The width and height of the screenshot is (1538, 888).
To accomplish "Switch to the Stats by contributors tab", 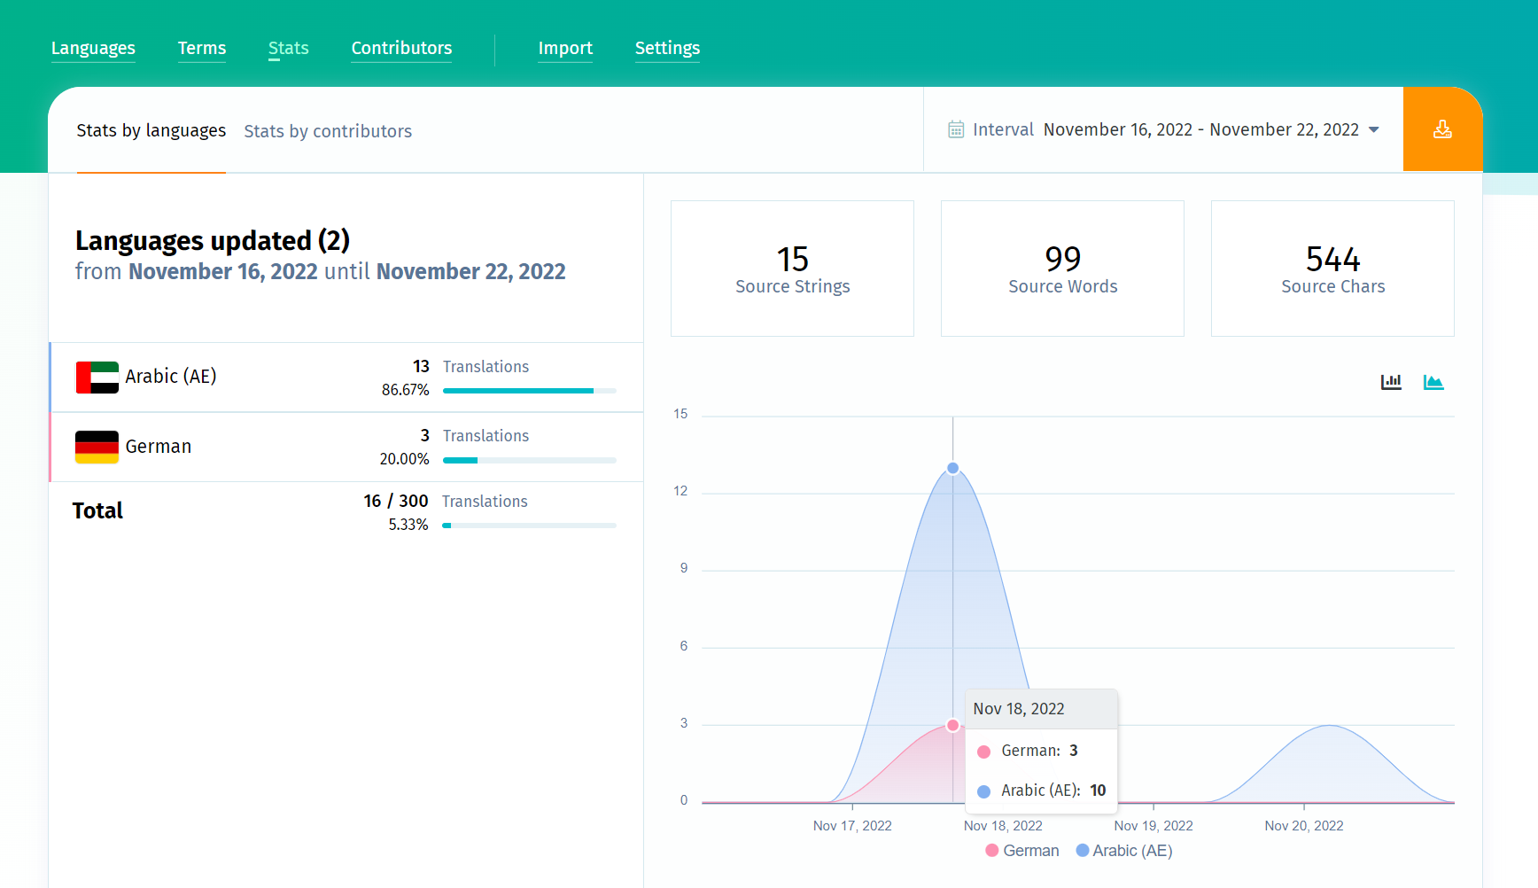I will [x=328, y=130].
